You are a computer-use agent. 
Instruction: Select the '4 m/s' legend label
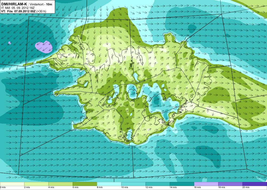[52, 187]
